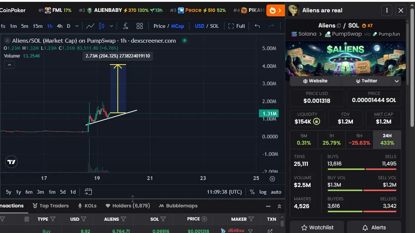Open d6ABxu transaction external link
The width and height of the screenshot is (415, 233).
tap(270, 231)
